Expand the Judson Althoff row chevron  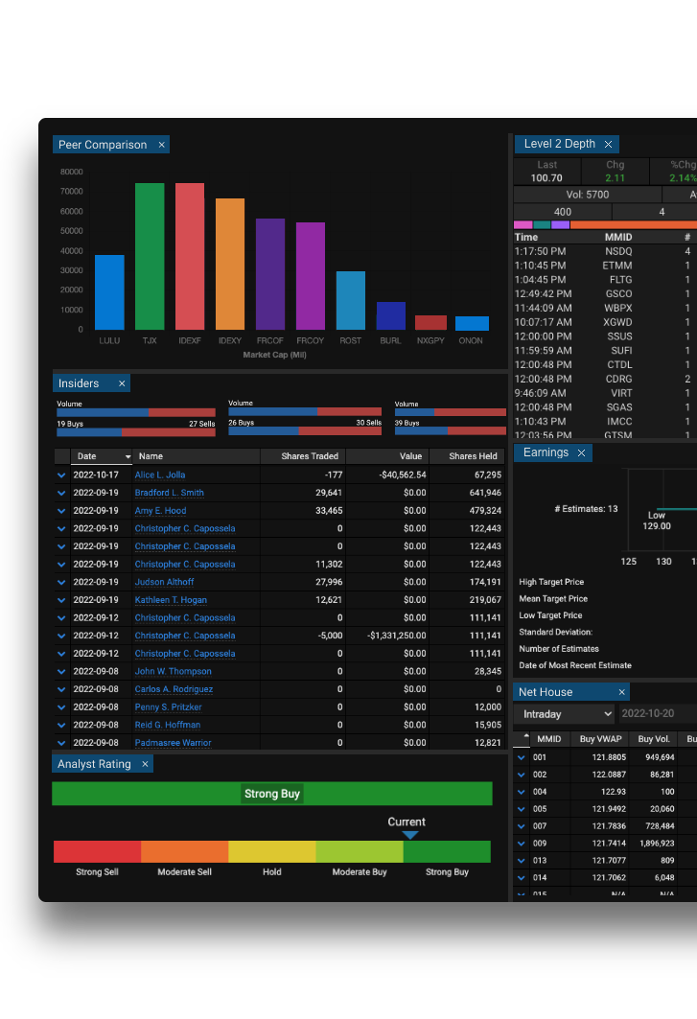click(x=62, y=582)
